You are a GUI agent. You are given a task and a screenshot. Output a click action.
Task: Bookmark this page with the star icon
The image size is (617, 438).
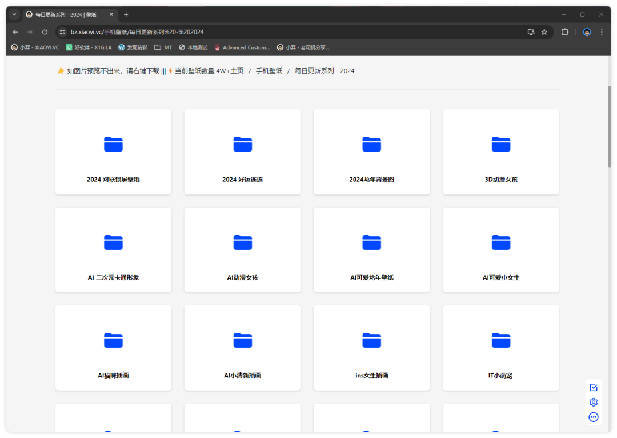click(544, 32)
